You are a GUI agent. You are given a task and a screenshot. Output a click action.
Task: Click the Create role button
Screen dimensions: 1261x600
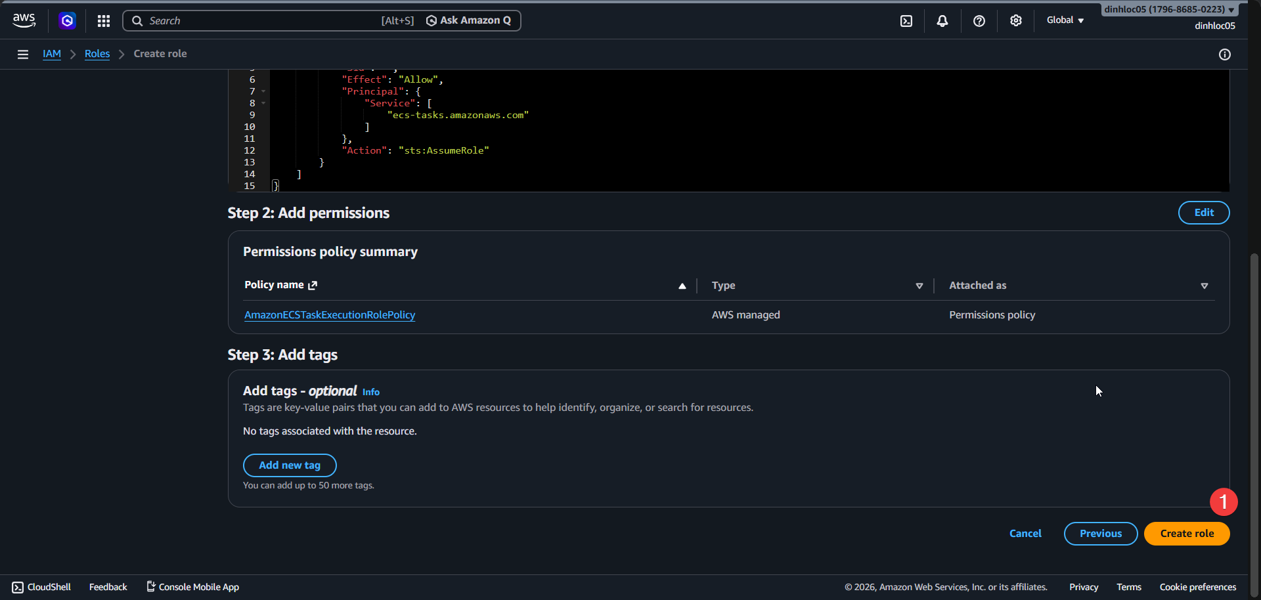pyautogui.click(x=1186, y=534)
